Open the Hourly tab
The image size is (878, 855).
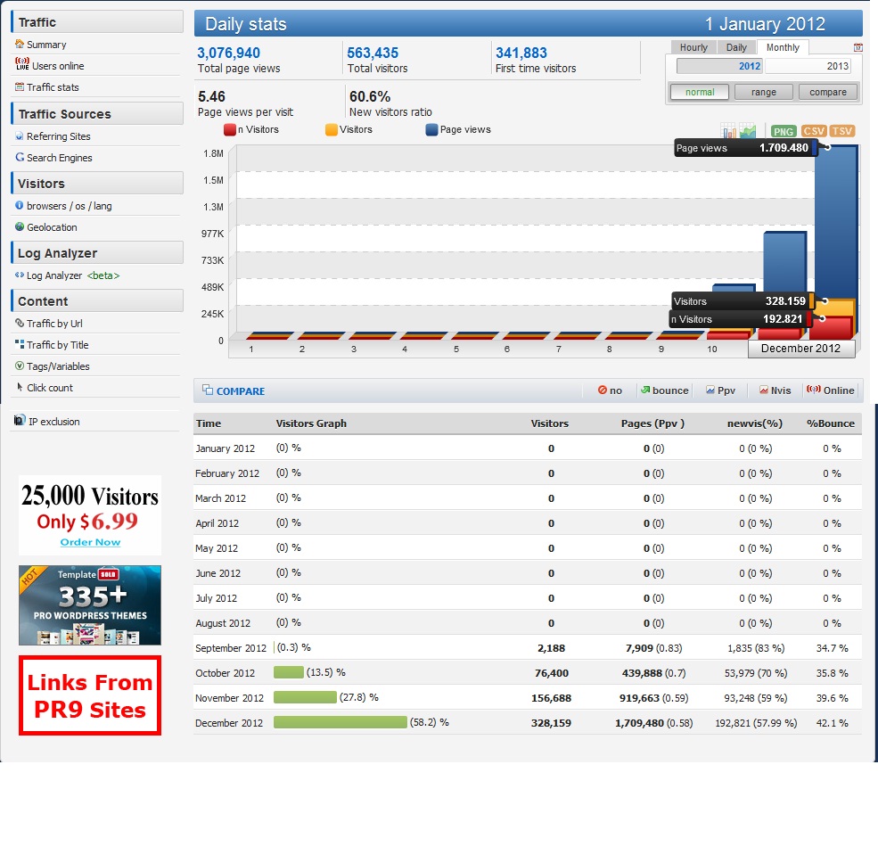point(693,47)
